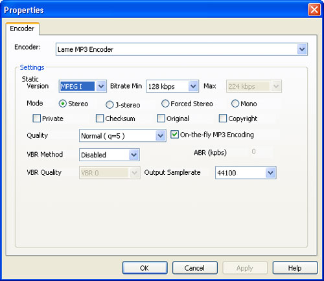Expand the MPEG I version dropdown
The height and width of the screenshot is (281, 324).
click(x=83, y=86)
